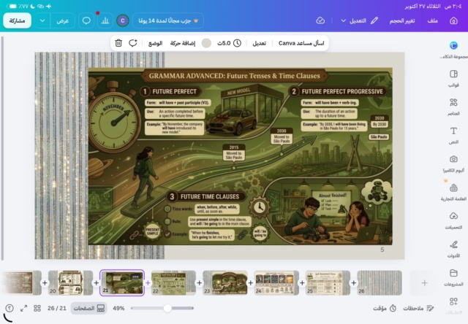Open the account avatar C

click(122, 20)
